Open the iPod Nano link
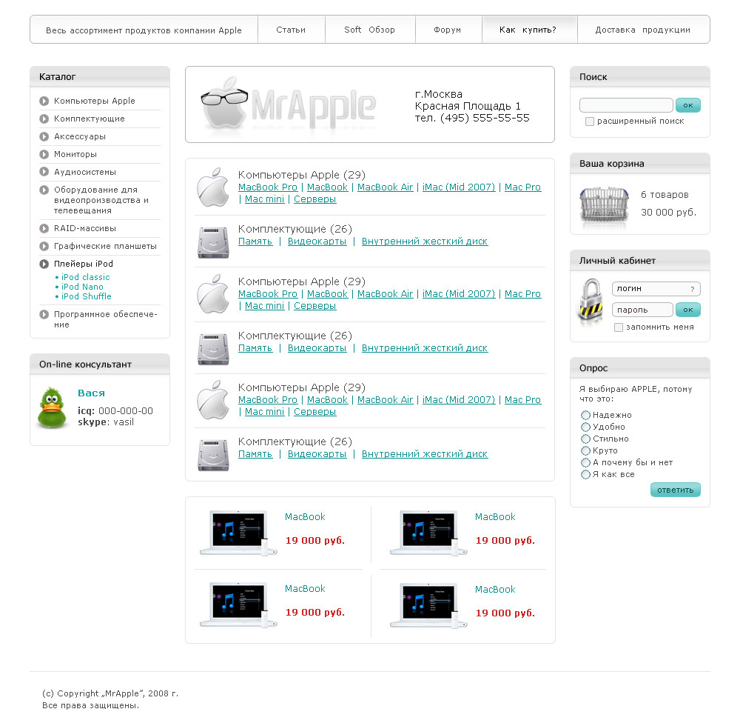Viewport: 740px width, 726px height. (x=82, y=287)
